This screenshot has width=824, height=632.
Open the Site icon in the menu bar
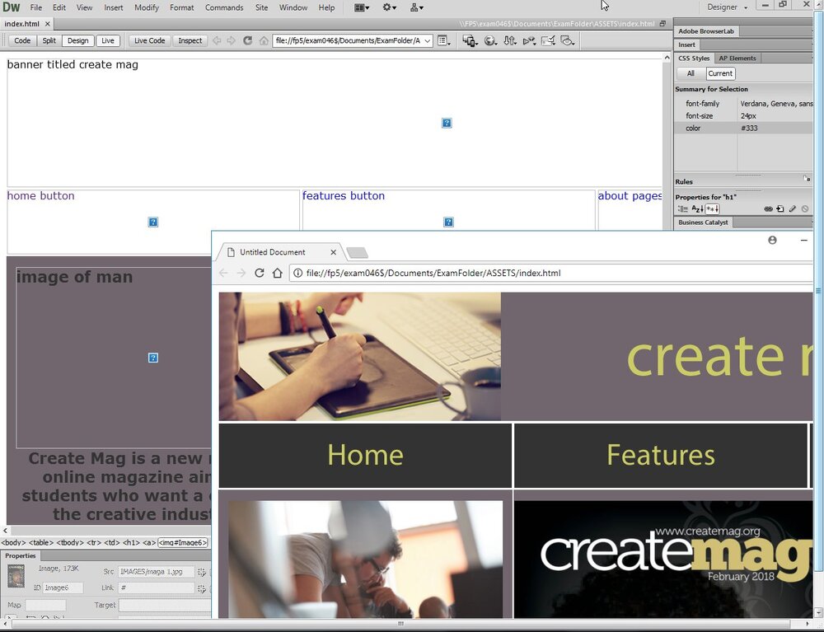tap(417, 7)
